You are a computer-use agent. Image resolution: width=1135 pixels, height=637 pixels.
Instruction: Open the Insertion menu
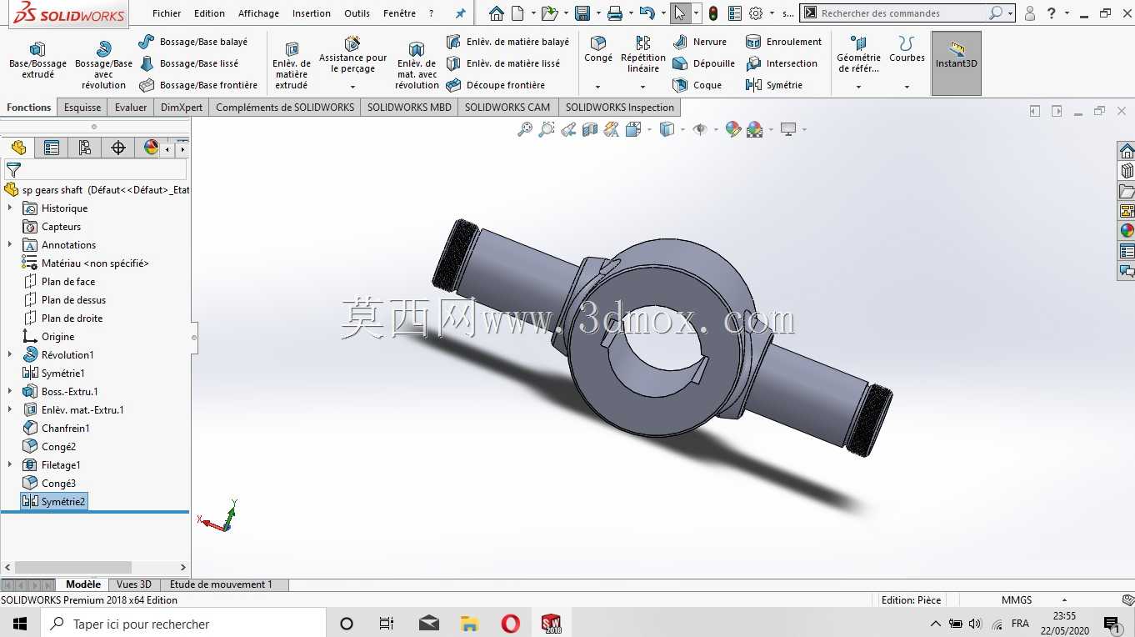(311, 13)
